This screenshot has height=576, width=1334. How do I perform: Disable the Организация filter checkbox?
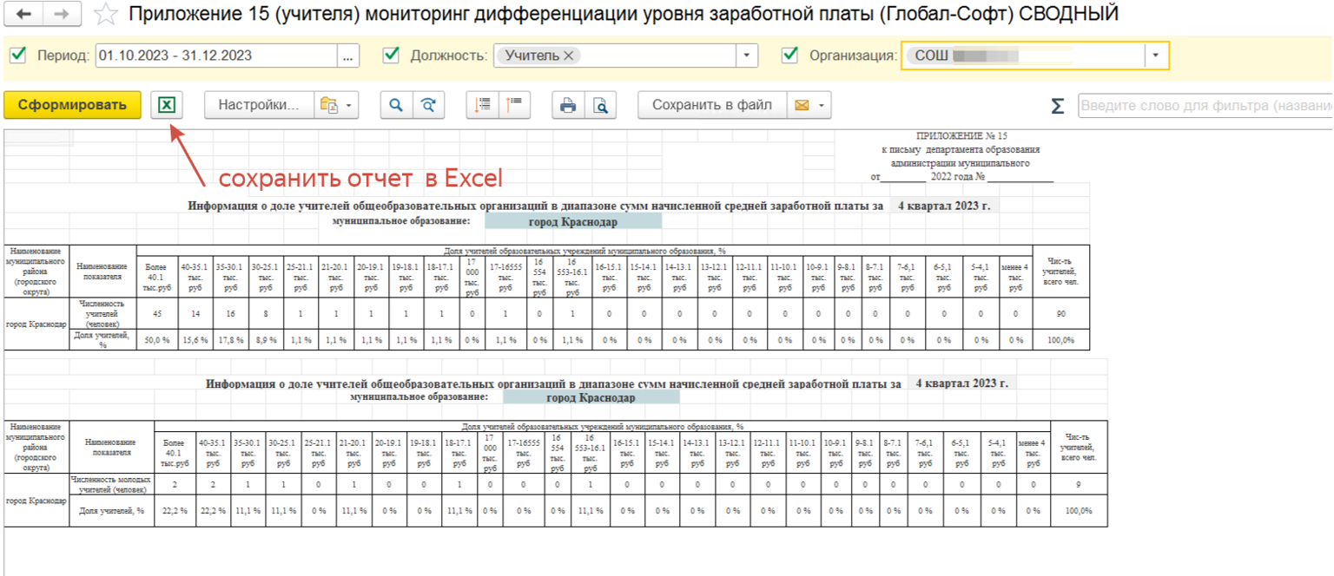point(790,56)
